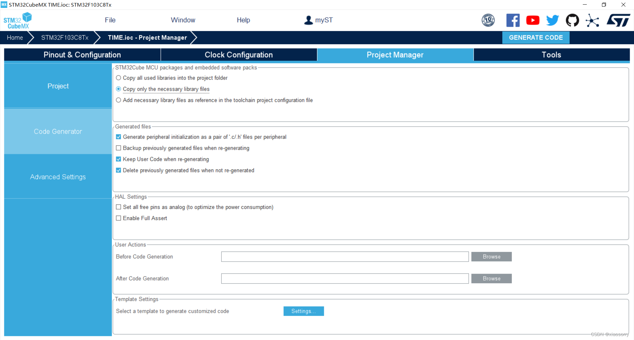Viewport: 634px width, 340px height.
Task: Open the GitHub icon
Action: click(x=572, y=20)
